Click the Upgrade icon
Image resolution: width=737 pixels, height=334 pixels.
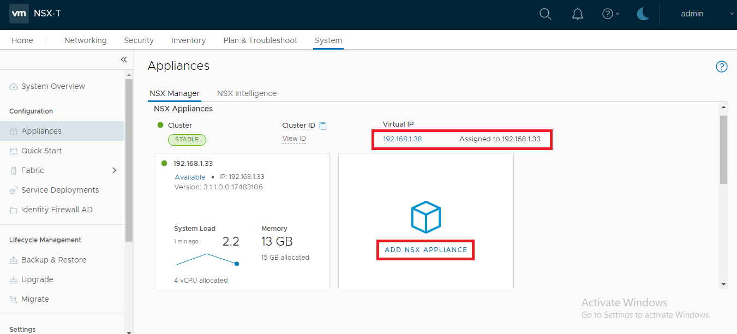pos(14,280)
